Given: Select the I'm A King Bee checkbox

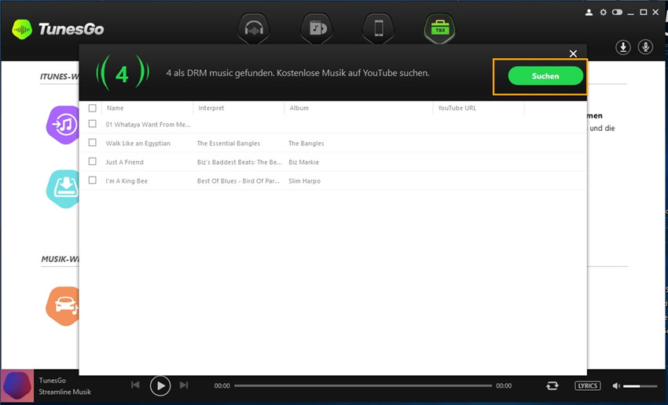Looking at the screenshot, I should click(93, 181).
